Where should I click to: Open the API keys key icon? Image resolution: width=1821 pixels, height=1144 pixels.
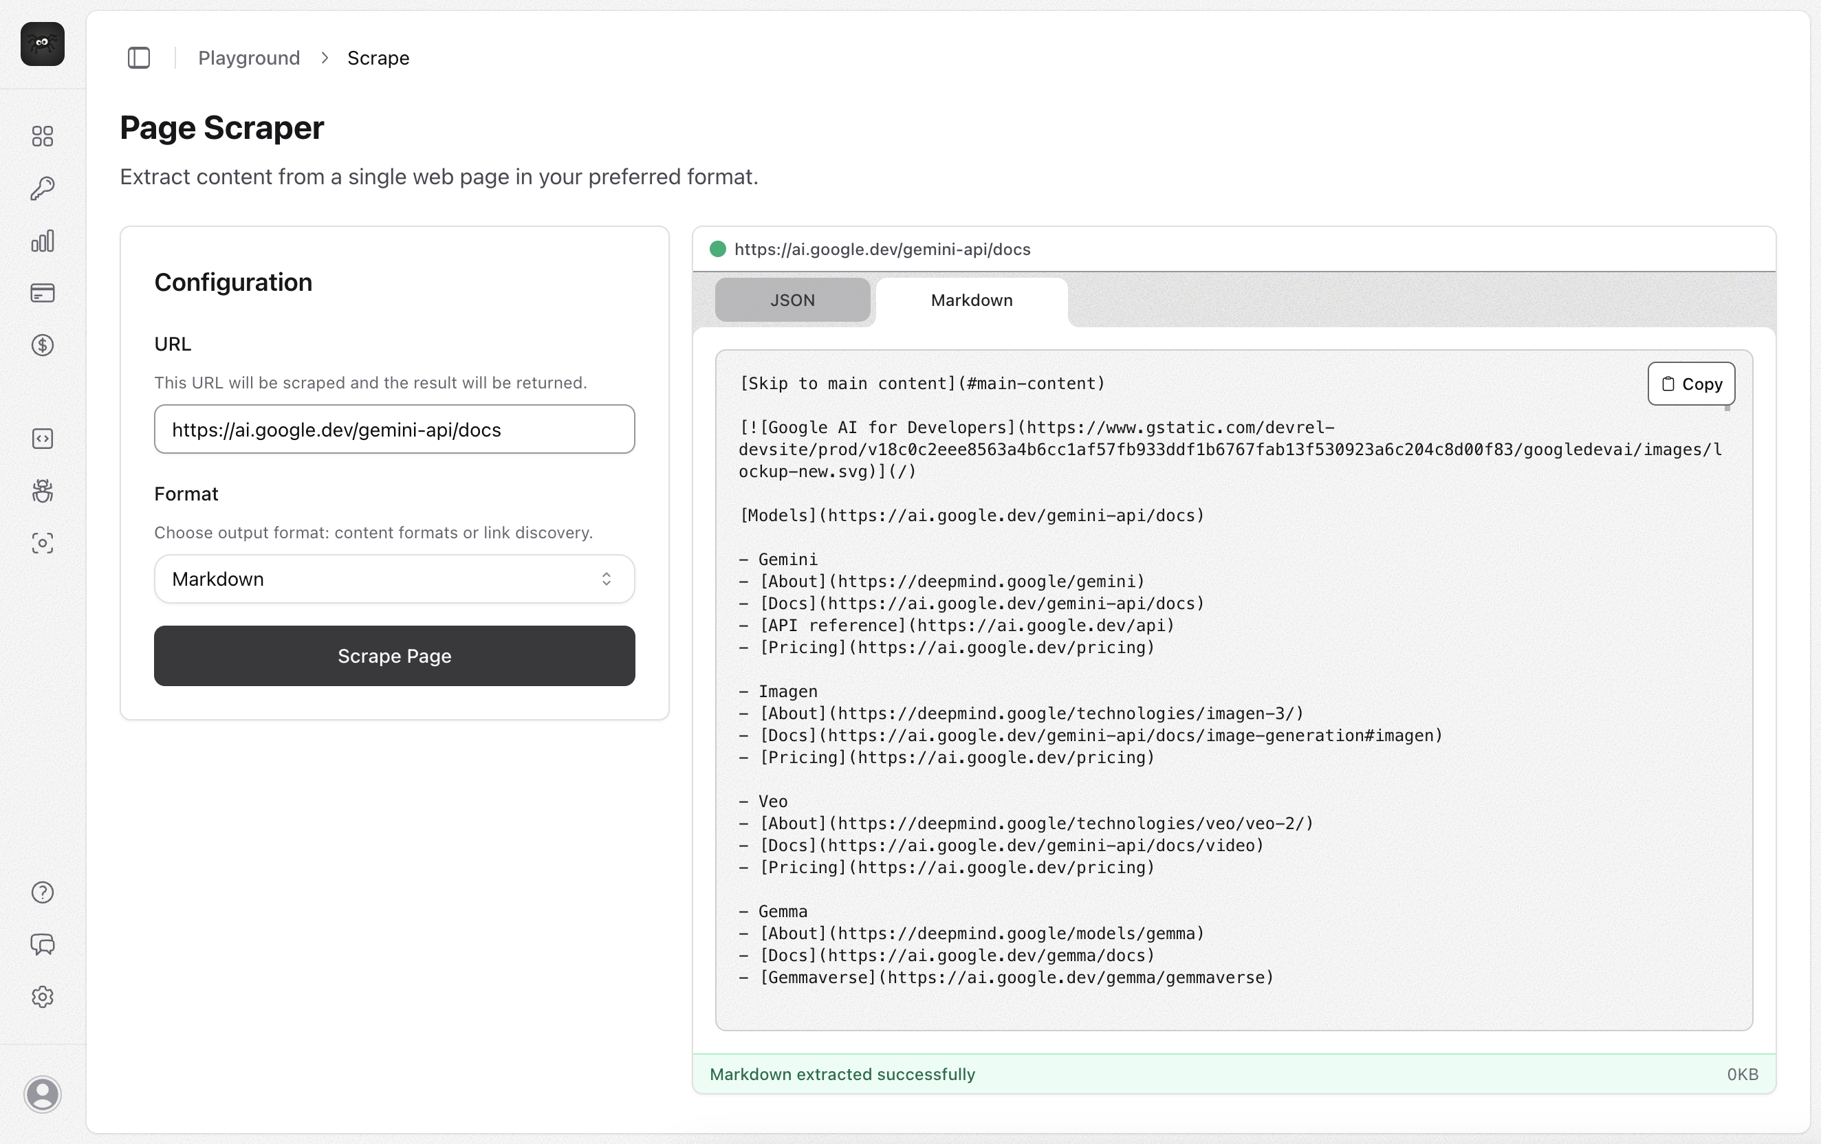pos(43,188)
